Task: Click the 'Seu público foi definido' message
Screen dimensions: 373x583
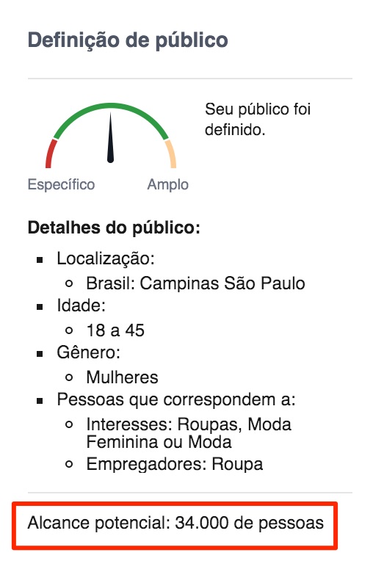Action: 257,120
